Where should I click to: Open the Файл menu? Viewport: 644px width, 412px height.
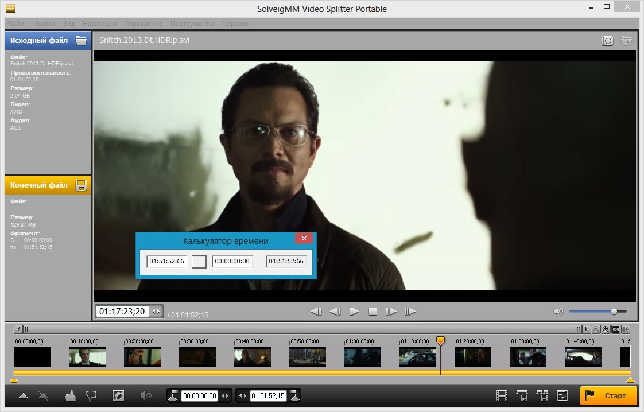(15, 24)
